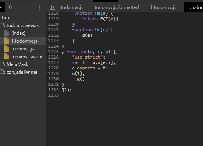Click line number 1233 in gutter
The height and width of the screenshot is (146, 203).
pos(53,95)
